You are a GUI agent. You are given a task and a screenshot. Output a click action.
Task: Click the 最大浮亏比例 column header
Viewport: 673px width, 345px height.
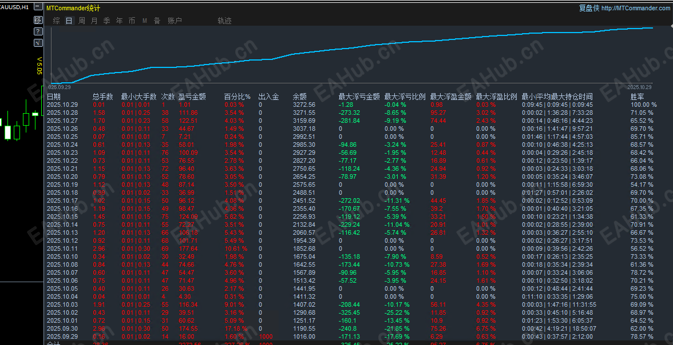point(405,97)
